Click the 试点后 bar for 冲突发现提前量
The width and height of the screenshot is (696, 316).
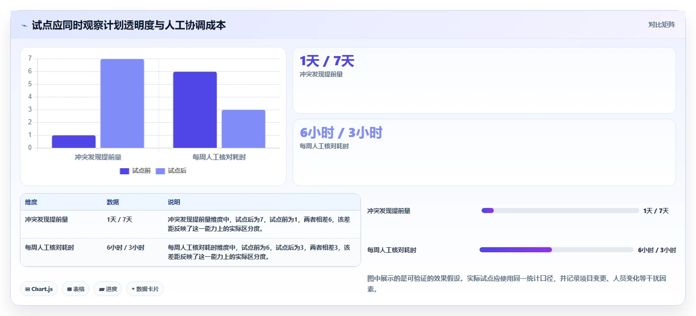122,103
